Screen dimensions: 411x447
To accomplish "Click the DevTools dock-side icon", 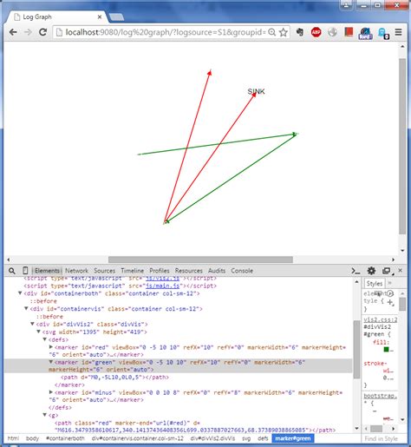I will click(387, 271).
